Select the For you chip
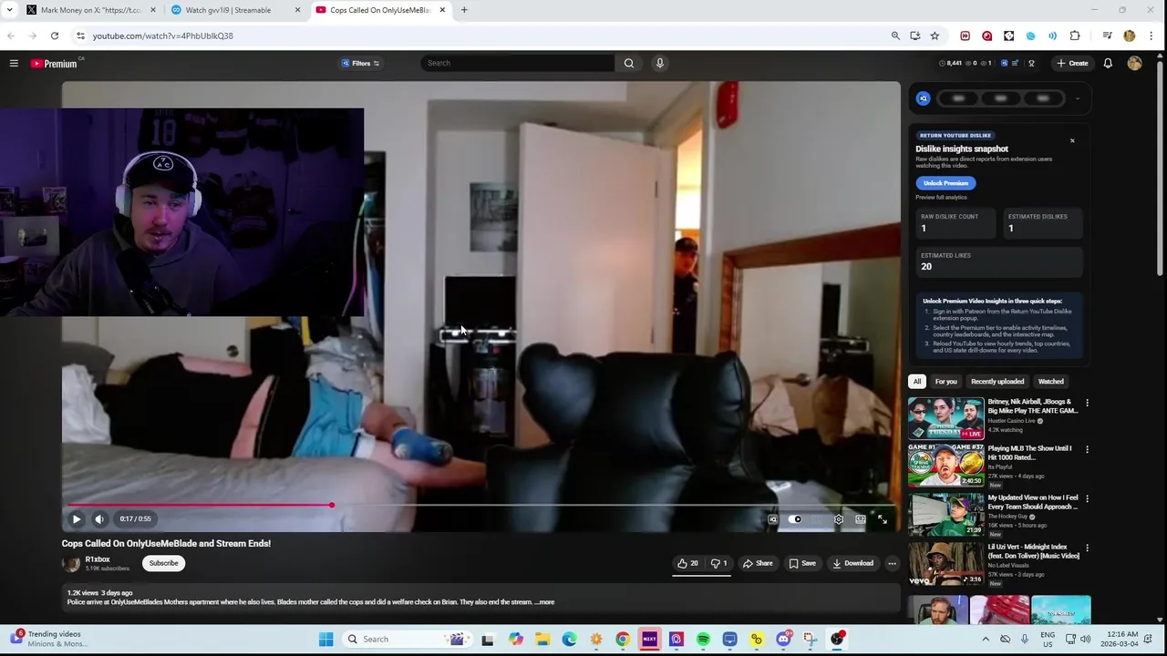1167x656 pixels. coord(946,382)
